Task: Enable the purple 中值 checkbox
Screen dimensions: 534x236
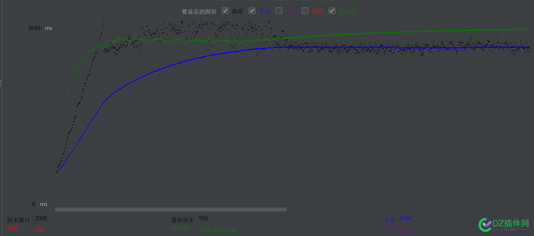Action: [x=279, y=11]
